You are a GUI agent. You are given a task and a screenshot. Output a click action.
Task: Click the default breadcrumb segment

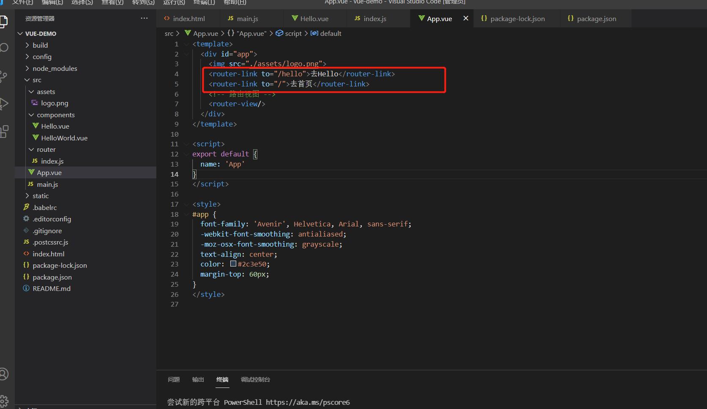(x=330, y=33)
